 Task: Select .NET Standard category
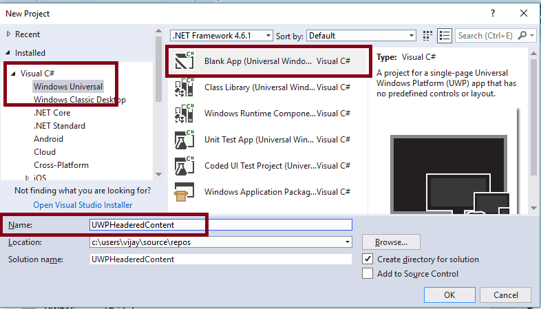tap(59, 126)
